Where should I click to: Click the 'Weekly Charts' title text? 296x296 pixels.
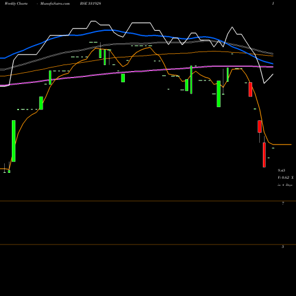[16, 4]
